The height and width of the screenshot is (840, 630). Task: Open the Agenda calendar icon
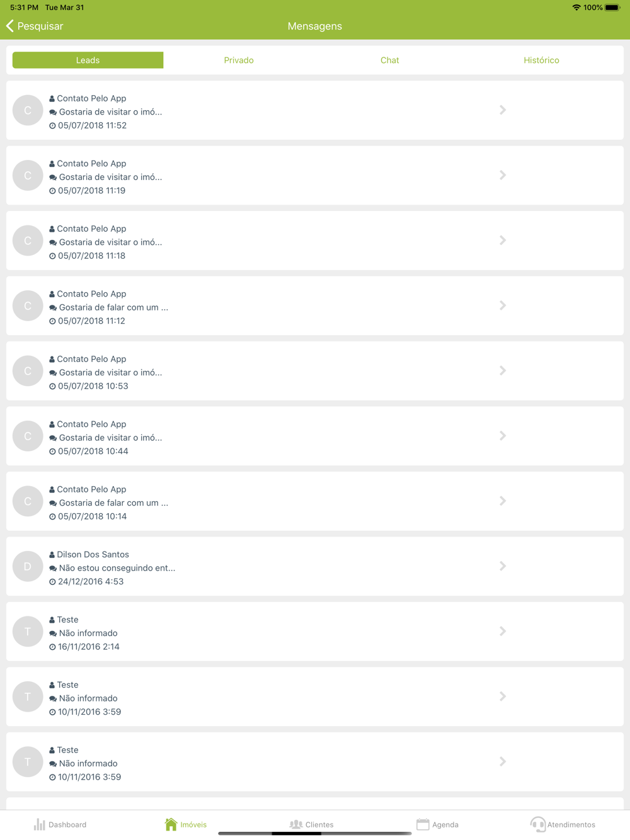click(423, 824)
